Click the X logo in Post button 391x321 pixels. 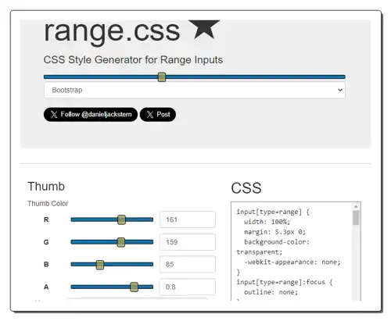click(150, 114)
